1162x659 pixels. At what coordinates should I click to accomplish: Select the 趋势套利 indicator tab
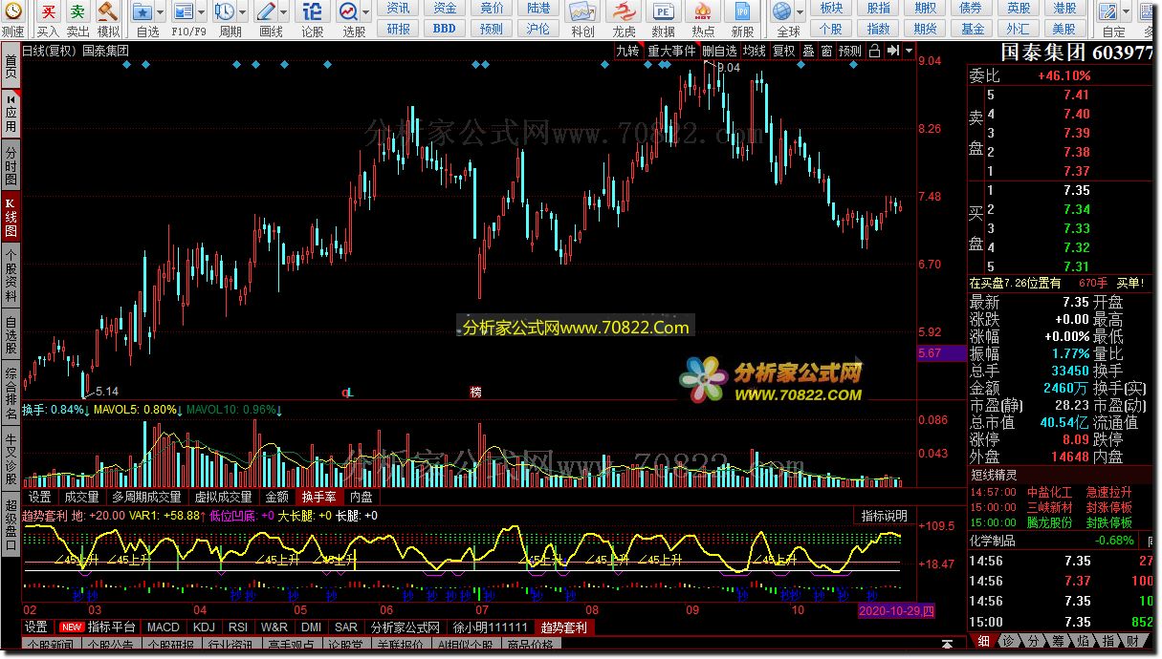(564, 627)
